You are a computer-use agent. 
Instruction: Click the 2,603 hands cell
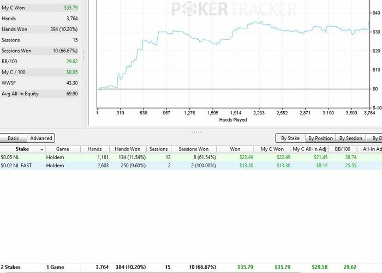coord(103,166)
